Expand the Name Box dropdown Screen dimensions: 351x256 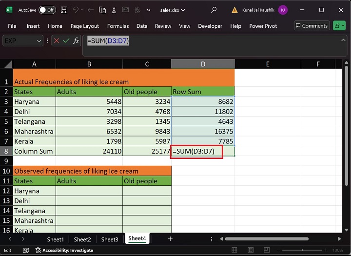pyautogui.click(x=39, y=41)
